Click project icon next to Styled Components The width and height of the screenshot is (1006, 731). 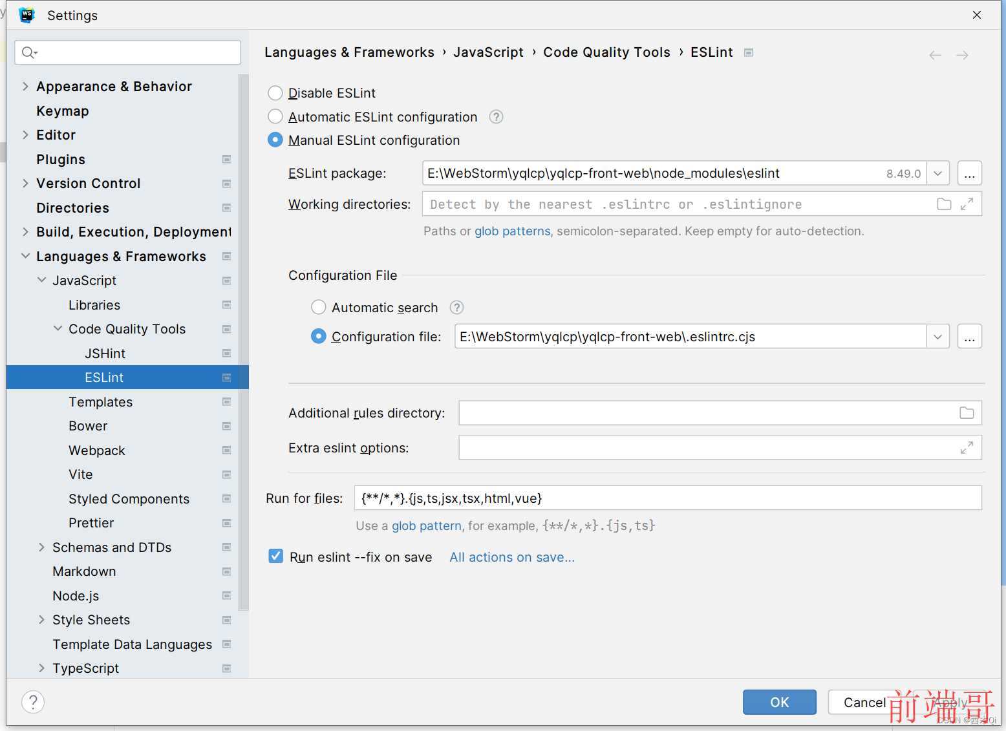pos(226,499)
